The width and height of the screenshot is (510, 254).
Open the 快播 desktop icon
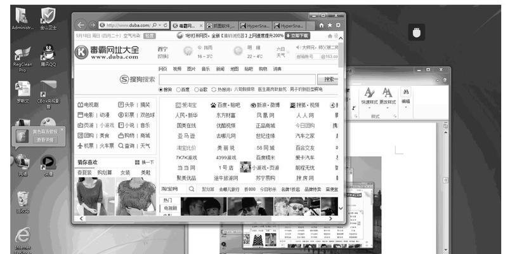coord(48,165)
